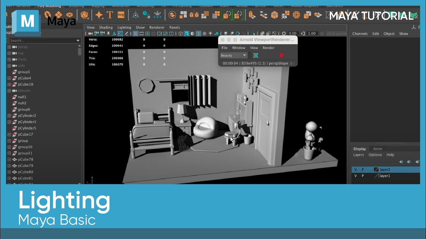Click the Center Pivot shelf icon
The width and height of the screenshot is (426, 239).
[135, 15]
